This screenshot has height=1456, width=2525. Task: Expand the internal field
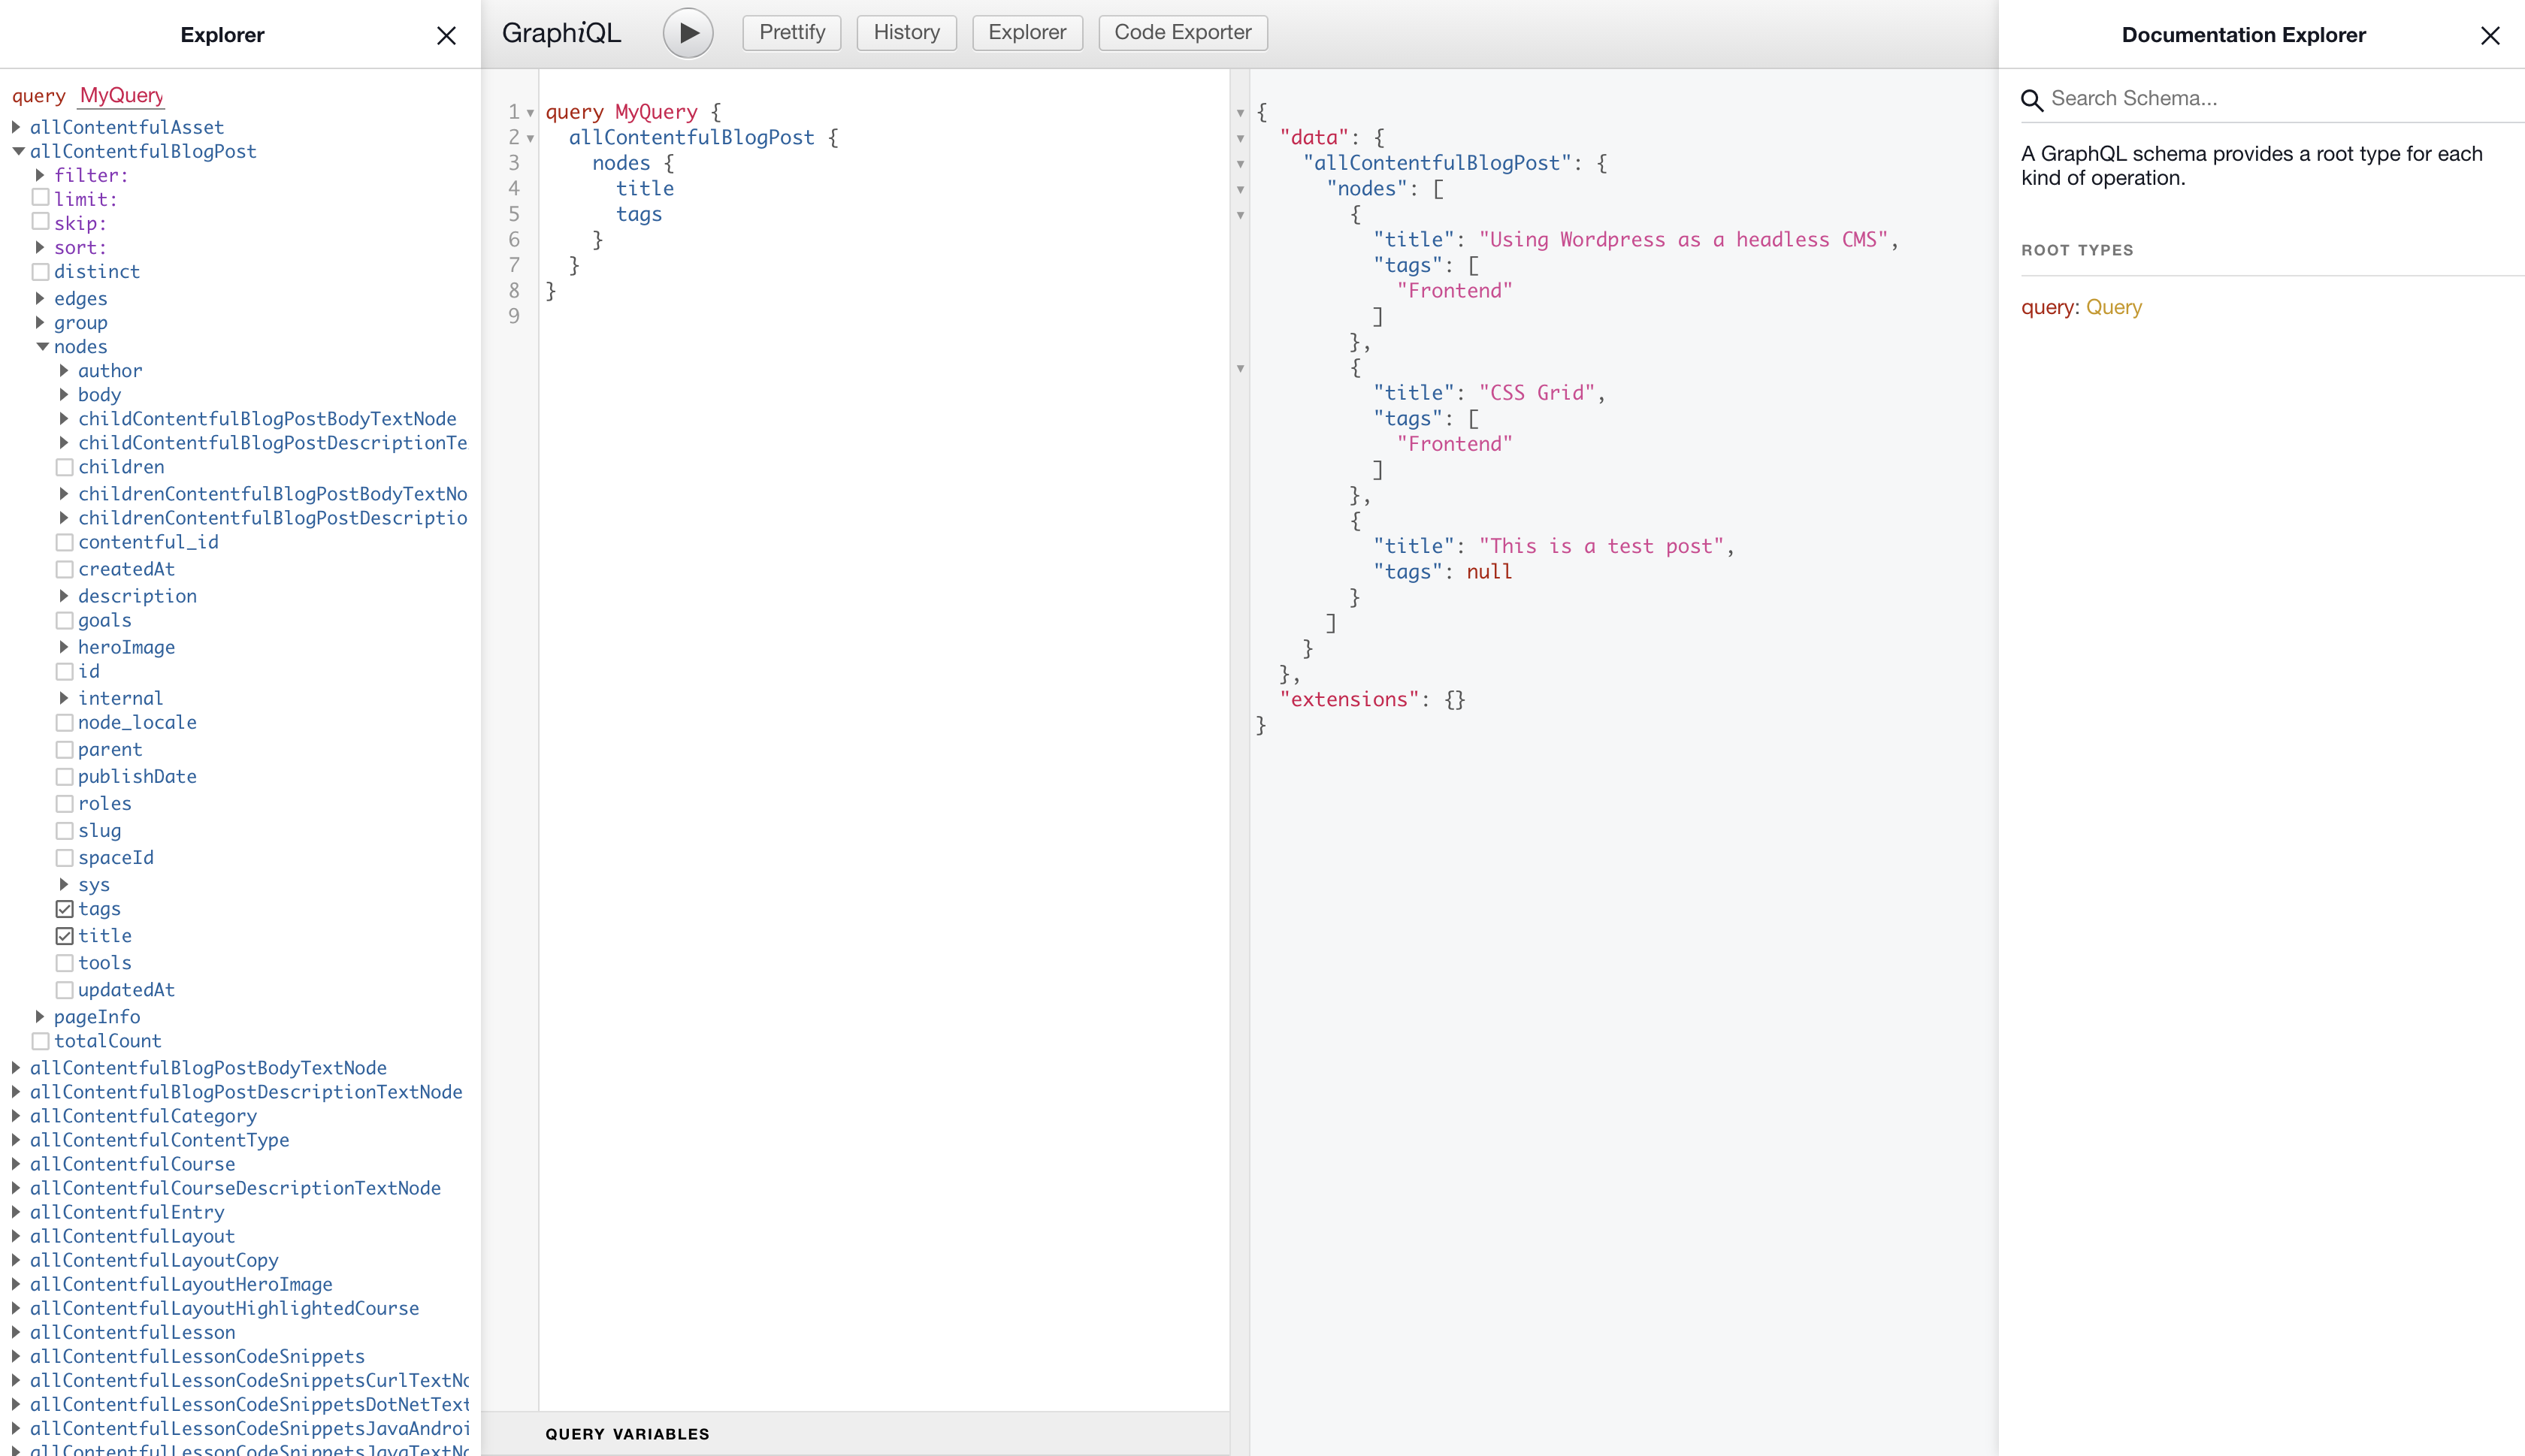click(65, 698)
